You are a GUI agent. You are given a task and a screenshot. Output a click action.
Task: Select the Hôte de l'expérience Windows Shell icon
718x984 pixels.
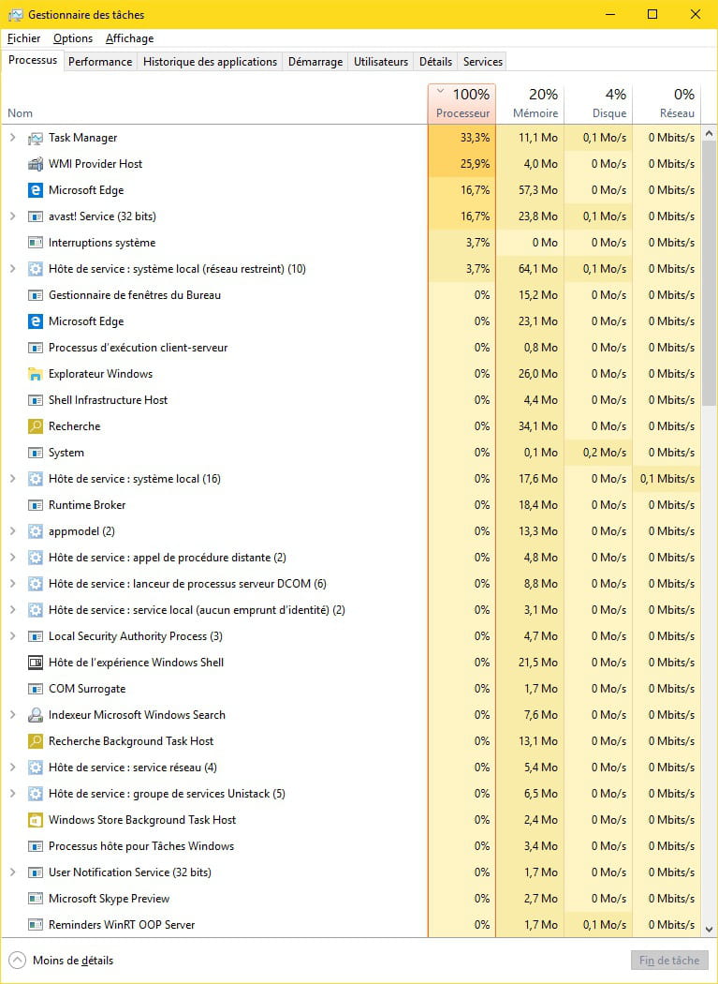pyautogui.click(x=36, y=662)
